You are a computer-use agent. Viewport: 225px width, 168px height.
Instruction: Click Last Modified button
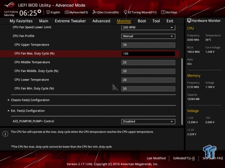pyautogui.click(x=156, y=158)
